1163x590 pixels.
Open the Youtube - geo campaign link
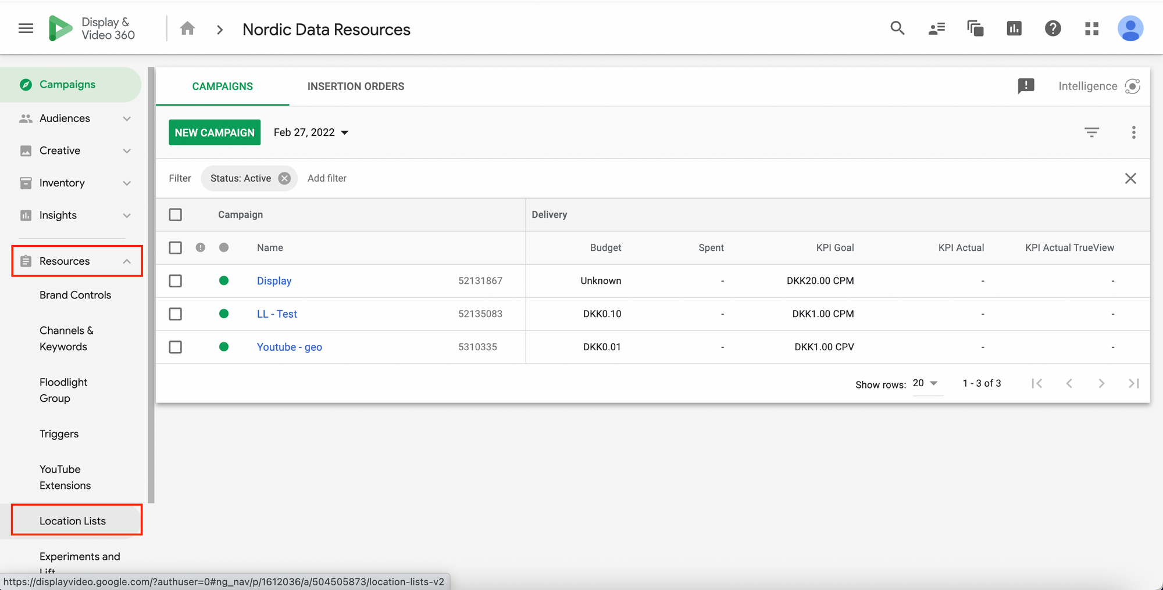[290, 347]
